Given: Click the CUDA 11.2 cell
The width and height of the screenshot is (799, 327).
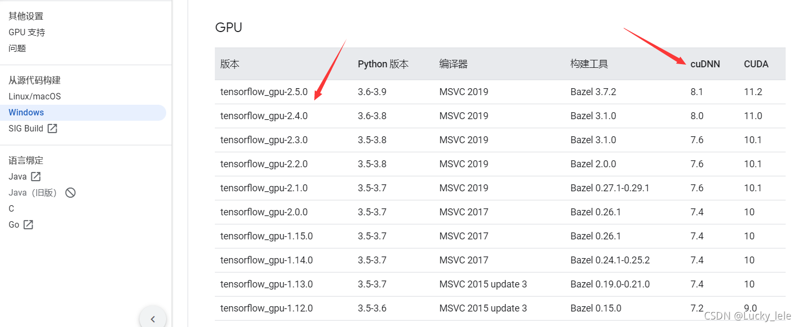Looking at the screenshot, I should click(x=753, y=92).
